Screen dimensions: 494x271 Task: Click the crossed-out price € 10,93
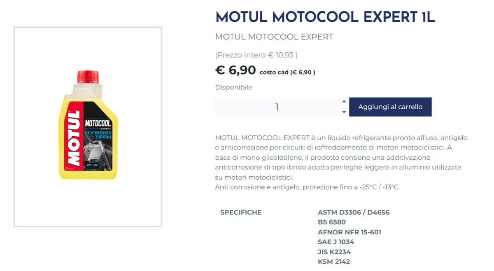tap(282, 55)
